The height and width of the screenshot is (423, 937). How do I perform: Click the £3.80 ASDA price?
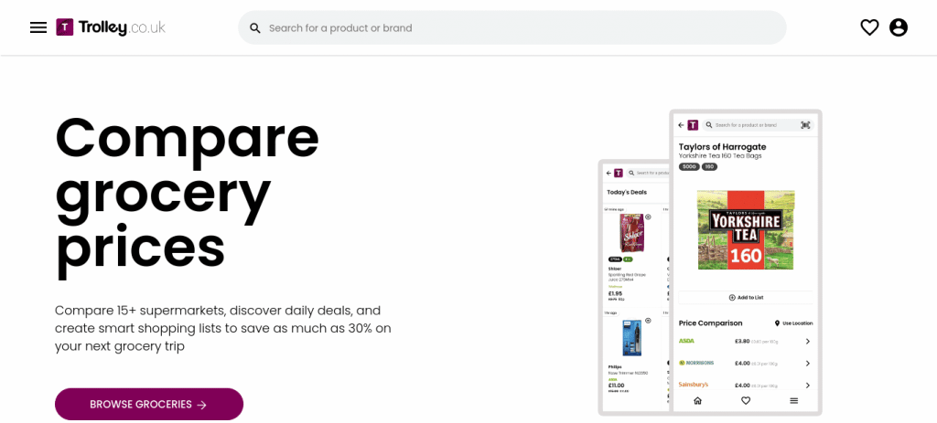(x=742, y=342)
